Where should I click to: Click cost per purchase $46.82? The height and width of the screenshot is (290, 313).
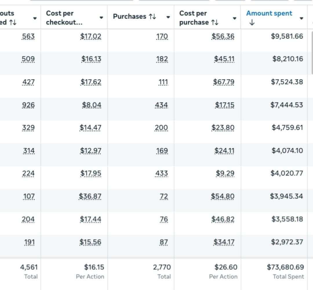[x=223, y=220]
